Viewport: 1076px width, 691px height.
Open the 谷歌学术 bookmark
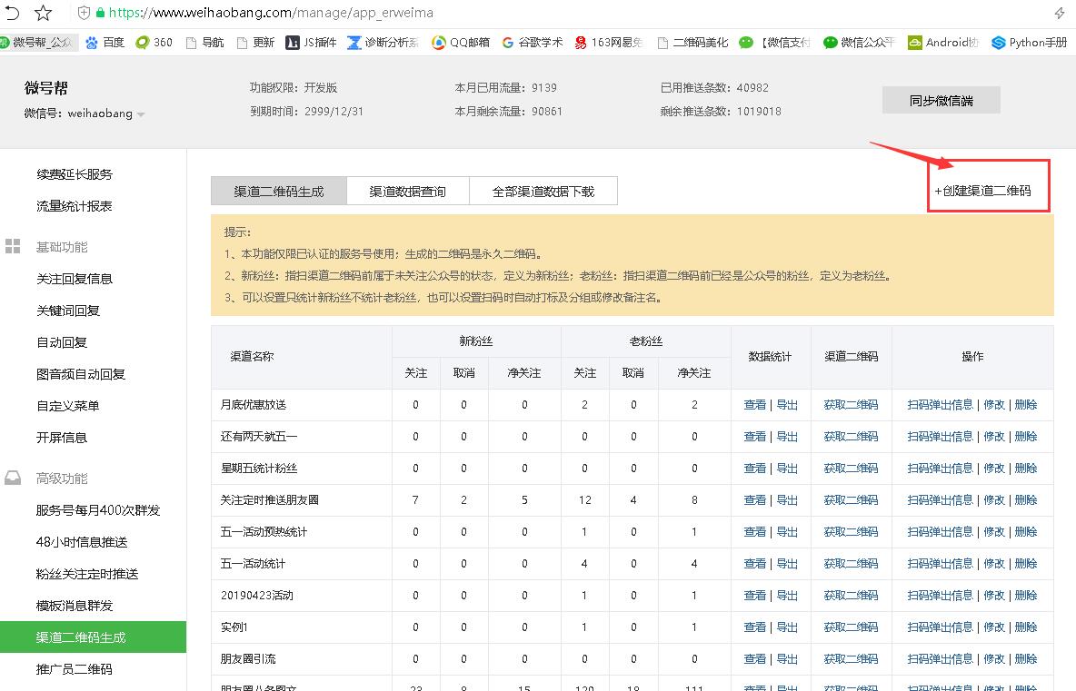click(x=533, y=43)
